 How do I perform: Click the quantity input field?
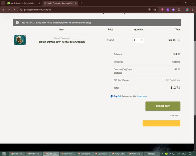[136, 40]
